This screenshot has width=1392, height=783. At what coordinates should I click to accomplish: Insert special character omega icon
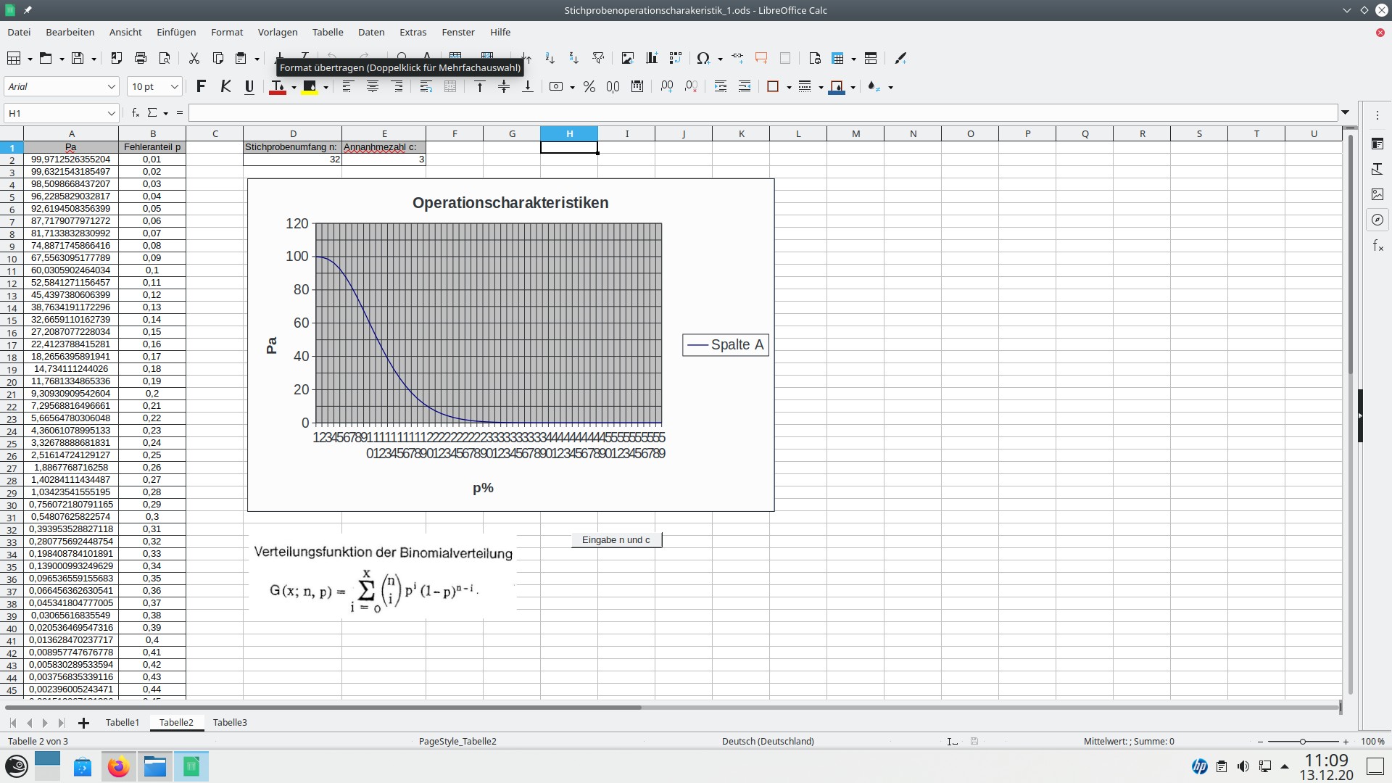(703, 58)
